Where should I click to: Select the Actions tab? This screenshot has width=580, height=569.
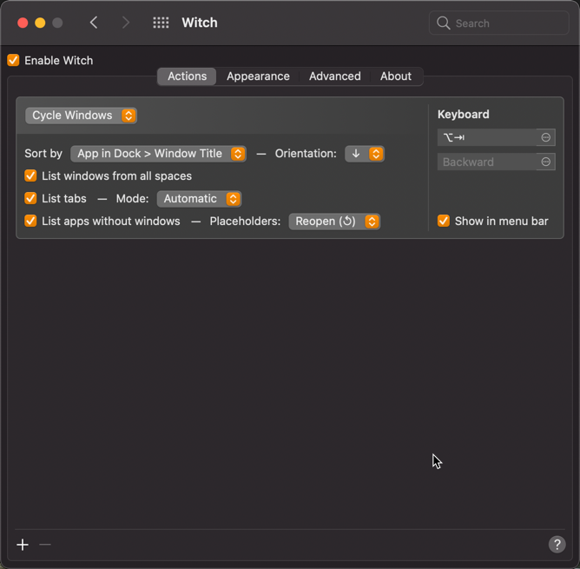(x=188, y=76)
